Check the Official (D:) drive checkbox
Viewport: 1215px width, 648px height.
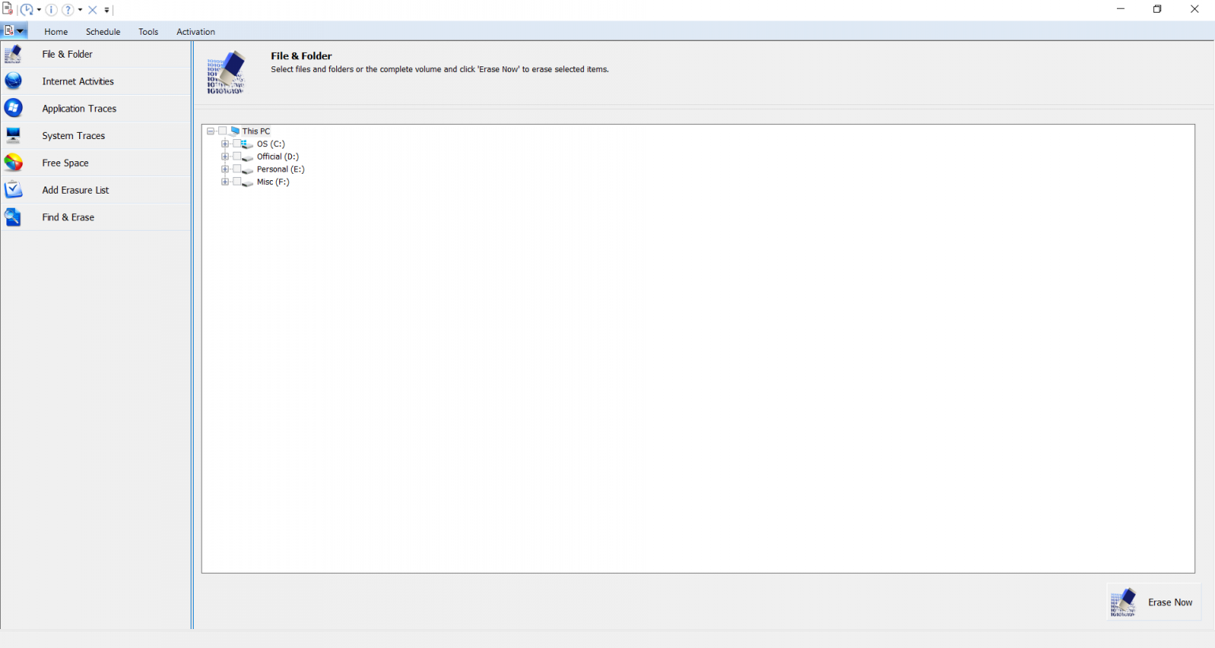(x=237, y=156)
